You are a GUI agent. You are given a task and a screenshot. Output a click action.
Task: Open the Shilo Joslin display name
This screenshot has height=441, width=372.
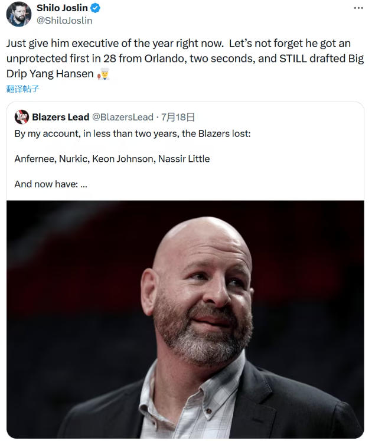(x=61, y=8)
